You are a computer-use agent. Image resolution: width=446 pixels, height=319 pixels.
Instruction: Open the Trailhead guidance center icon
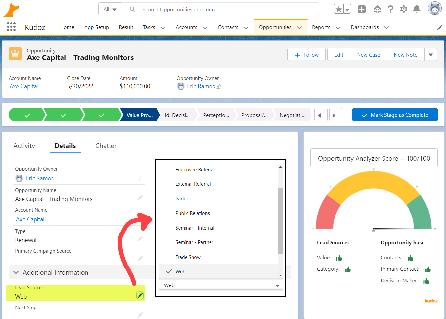pyautogui.click(x=377, y=9)
